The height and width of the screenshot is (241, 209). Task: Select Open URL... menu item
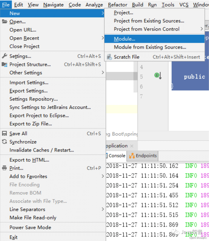[x=53, y=30]
